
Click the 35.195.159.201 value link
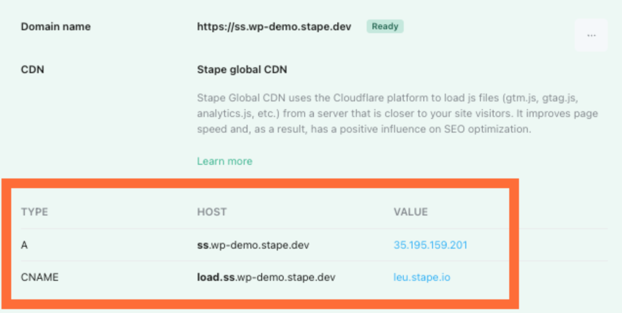pyautogui.click(x=430, y=245)
